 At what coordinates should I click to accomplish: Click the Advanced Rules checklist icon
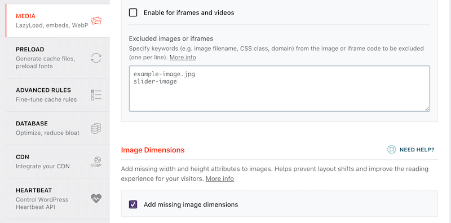pos(96,95)
